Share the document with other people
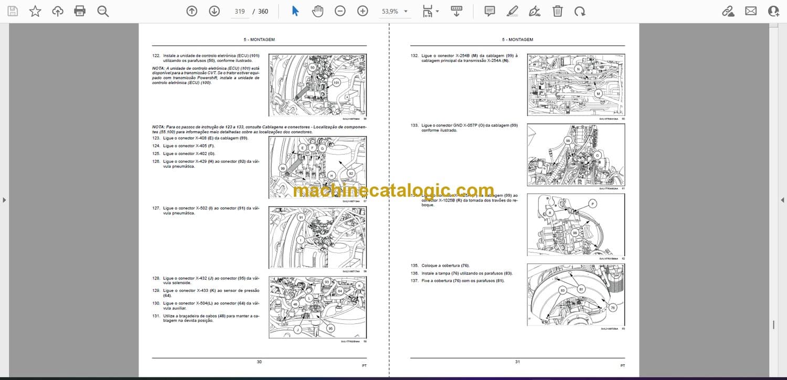The width and height of the screenshot is (787, 380). coord(773,11)
